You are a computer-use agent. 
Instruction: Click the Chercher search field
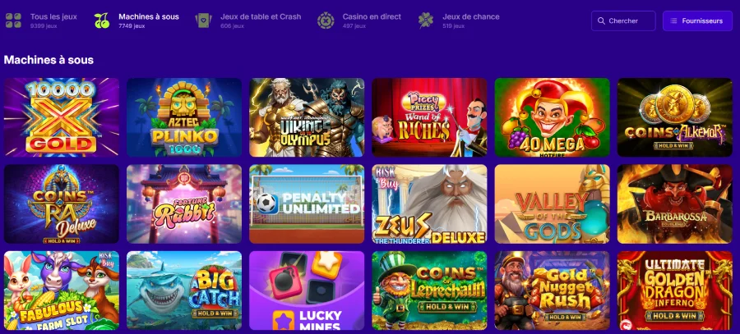pyautogui.click(x=623, y=21)
